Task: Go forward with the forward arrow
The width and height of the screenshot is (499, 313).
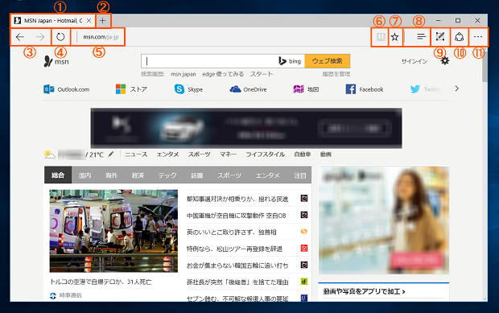Action: (40, 37)
